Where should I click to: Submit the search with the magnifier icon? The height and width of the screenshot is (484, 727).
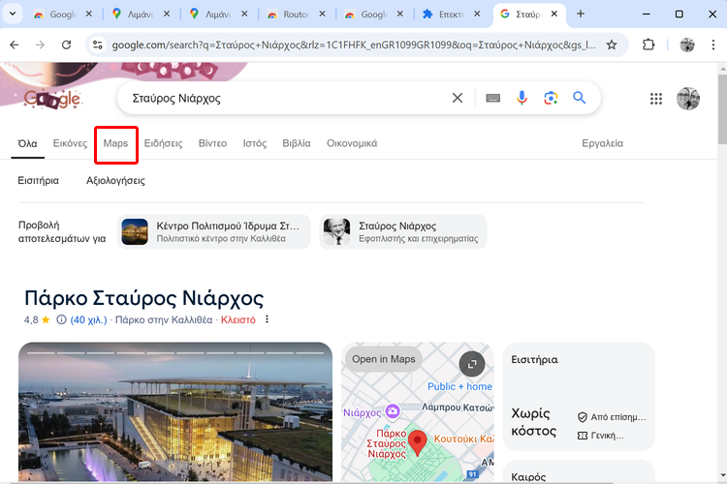[x=579, y=98]
